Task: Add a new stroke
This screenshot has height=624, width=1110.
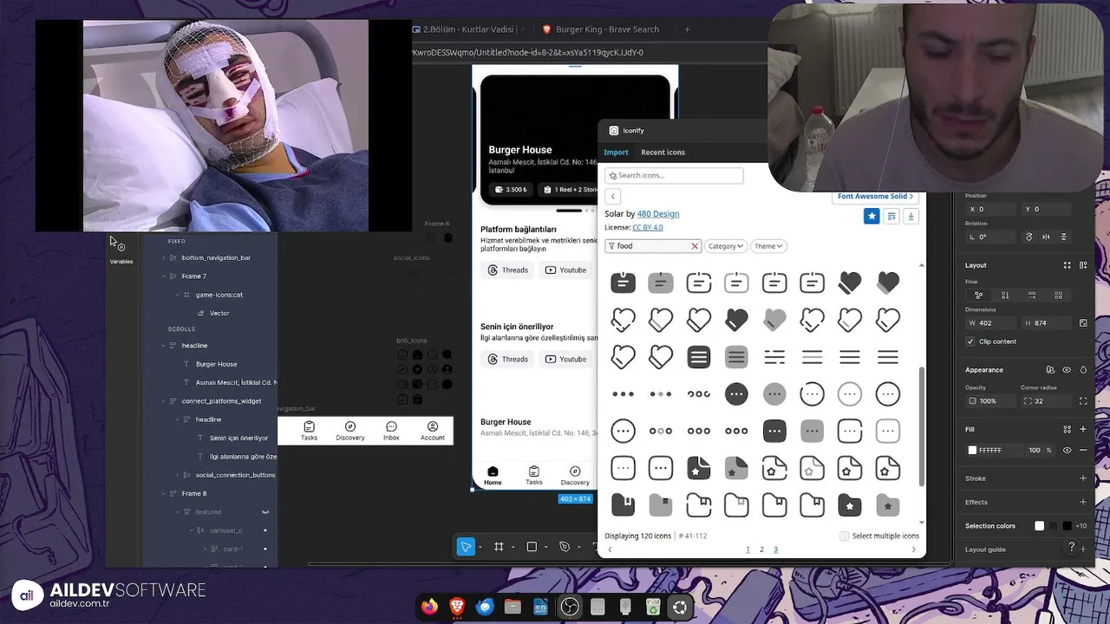Action: (x=1083, y=478)
